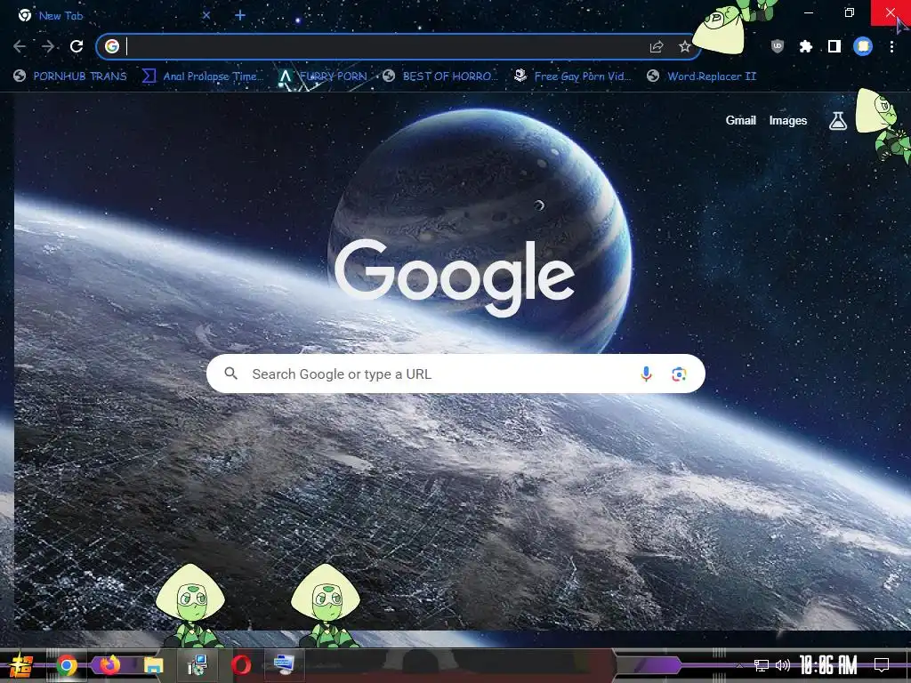Click the forward navigation arrow
The width and height of the screenshot is (911, 683).
[x=48, y=46]
